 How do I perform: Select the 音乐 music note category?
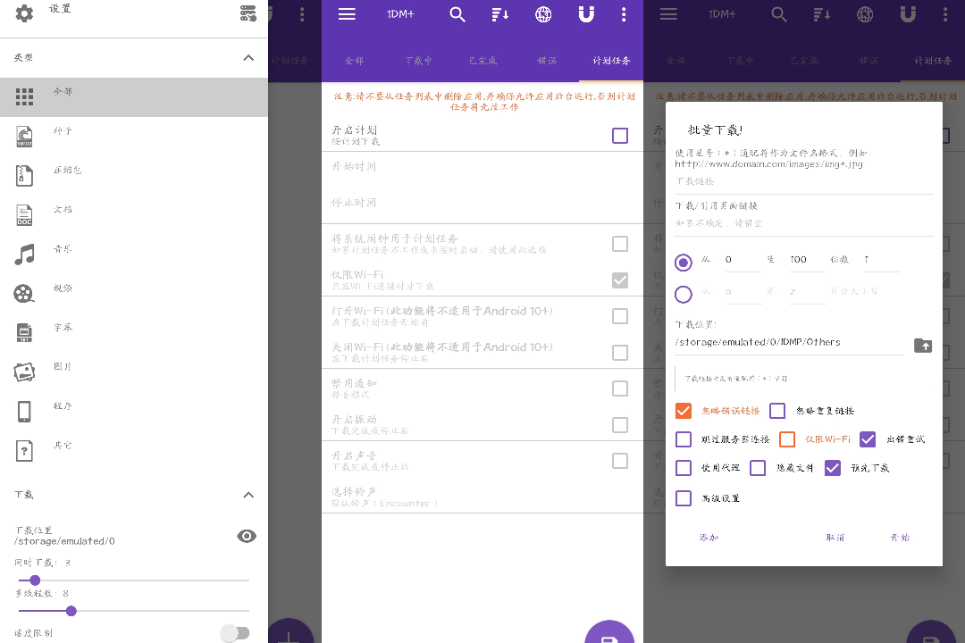(x=25, y=255)
